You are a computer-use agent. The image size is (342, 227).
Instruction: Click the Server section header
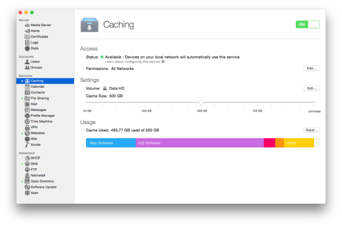(x=24, y=20)
